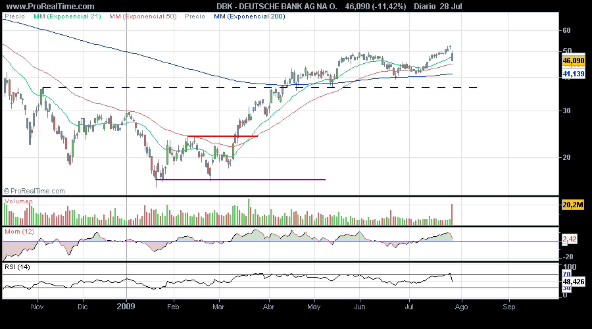592x329 pixels.
Task: Click the Jun label on time axis
Action: [x=360, y=307]
